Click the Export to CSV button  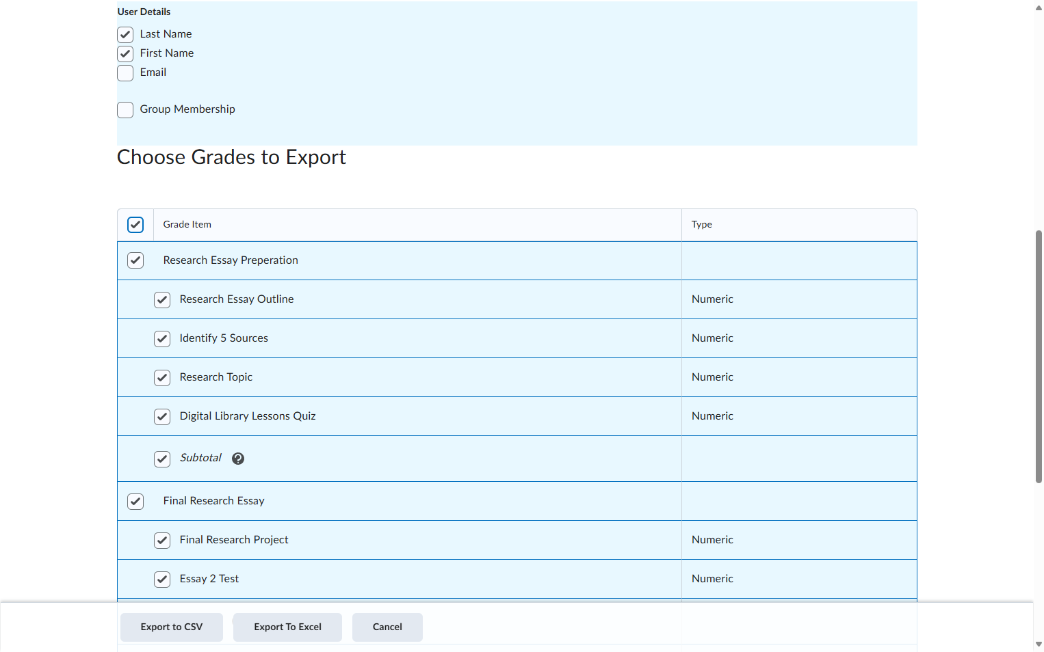(172, 627)
